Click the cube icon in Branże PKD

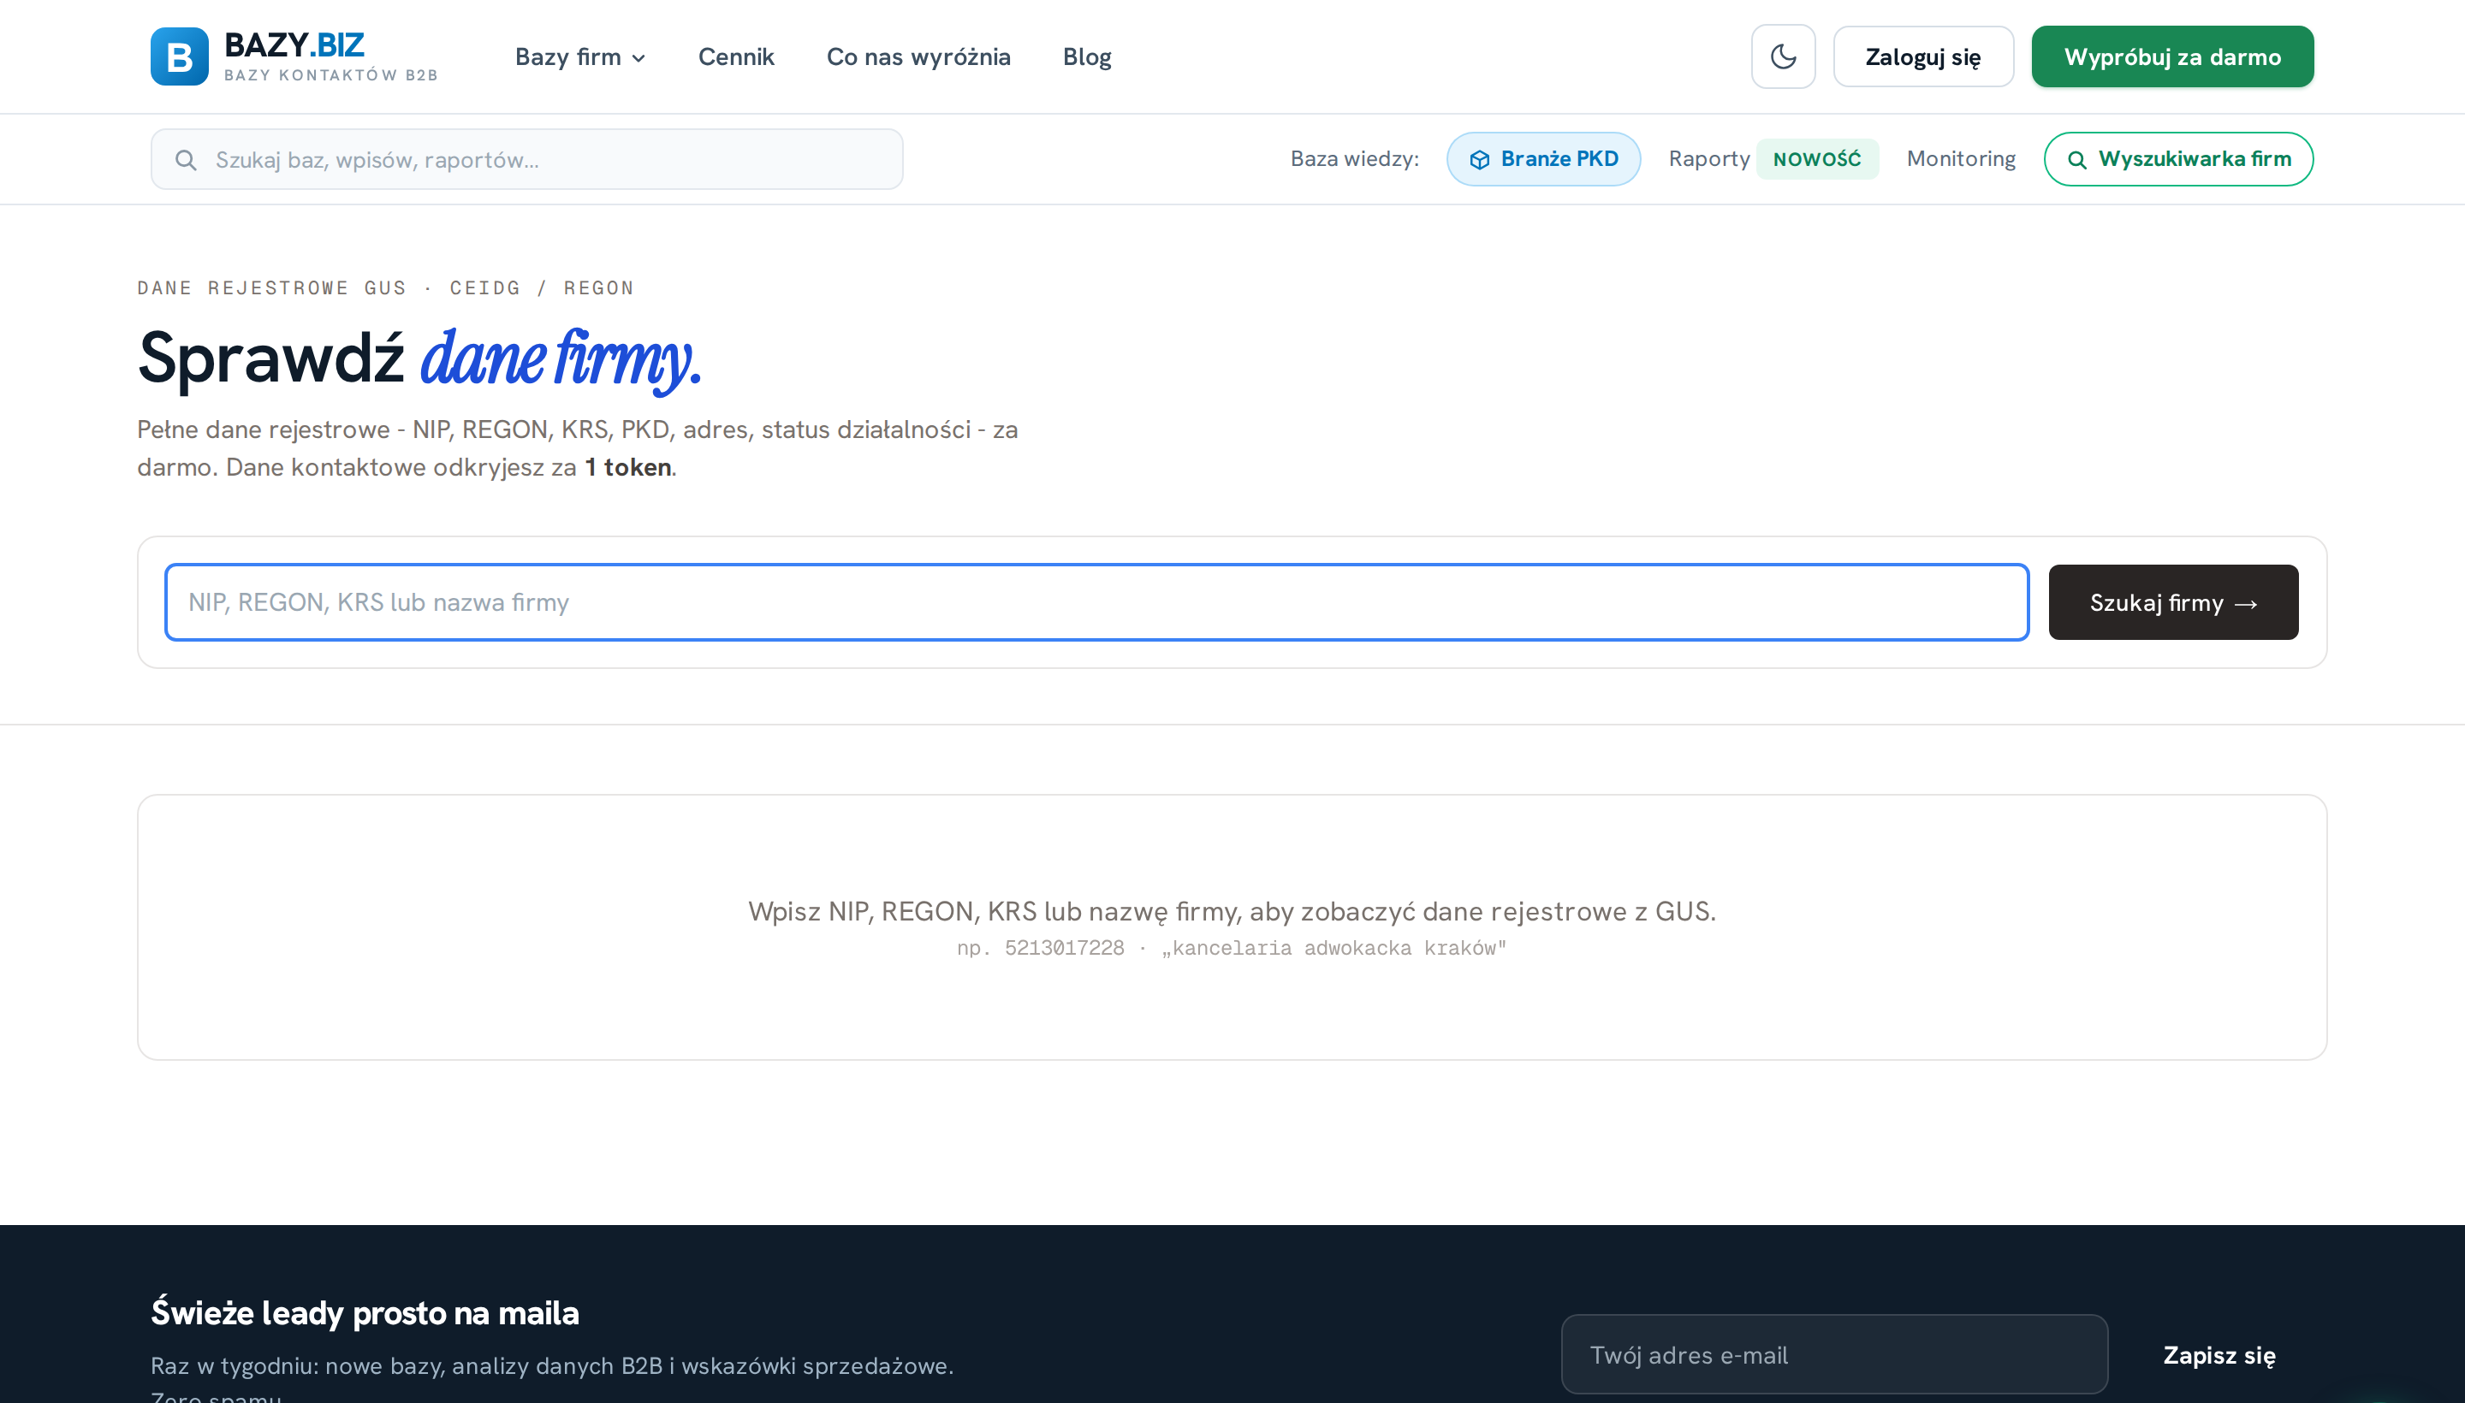click(1479, 160)
